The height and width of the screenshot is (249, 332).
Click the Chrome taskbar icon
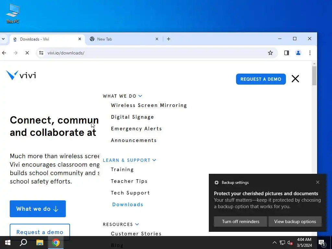coord(56,243)
